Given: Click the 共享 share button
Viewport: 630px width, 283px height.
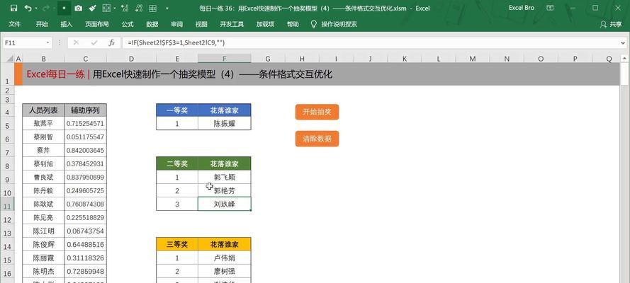Looking at the screenshot, I should [x=611, y=24].
